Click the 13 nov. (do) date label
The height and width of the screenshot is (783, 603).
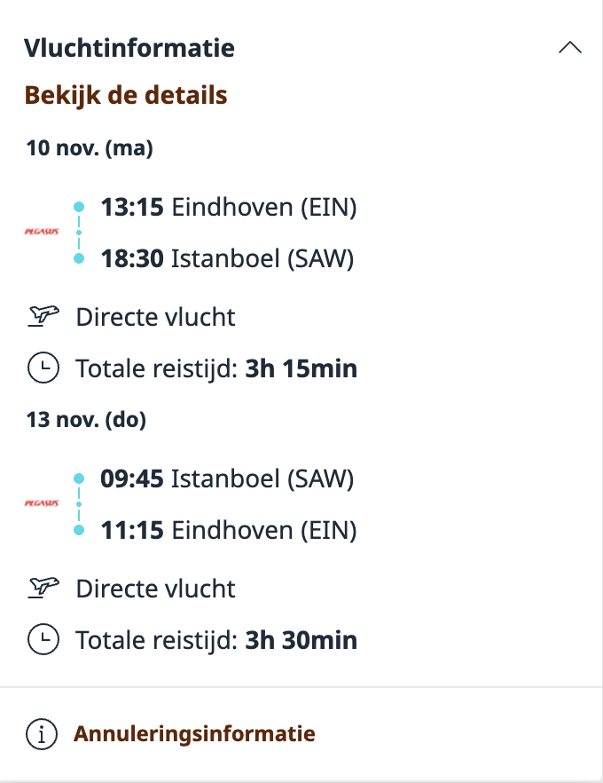tap(87, 420)
